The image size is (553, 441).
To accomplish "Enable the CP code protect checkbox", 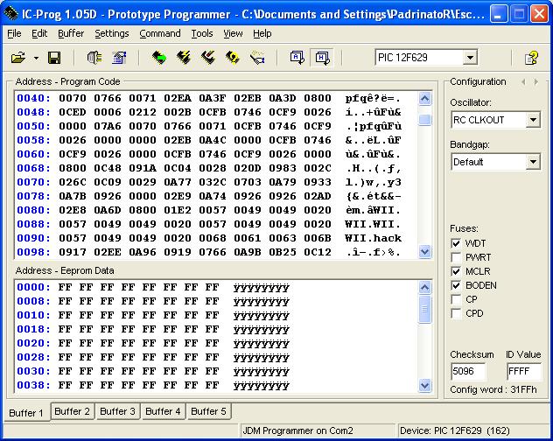I will click(x=456, y=299).
